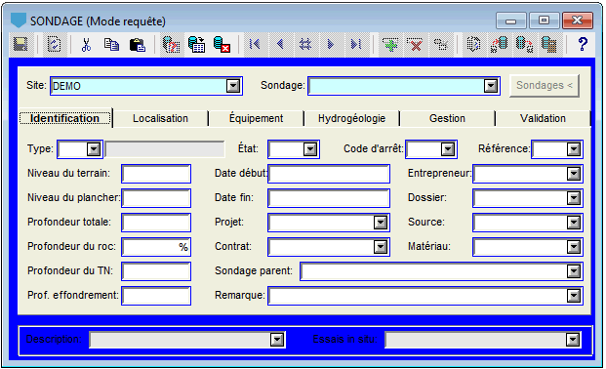Image resolution: width=606 pixels, height=369 pixels.
Task: Open the Essais in situ dropdown
Action: (x=573, y=340)
